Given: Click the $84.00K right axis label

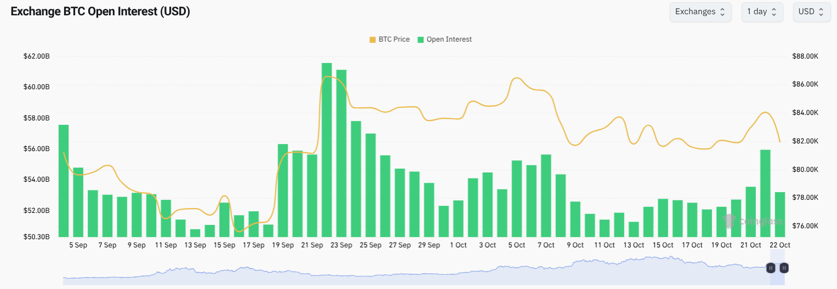Looking at the screenshot, I should pyautogui.click(x=805, y=113).
